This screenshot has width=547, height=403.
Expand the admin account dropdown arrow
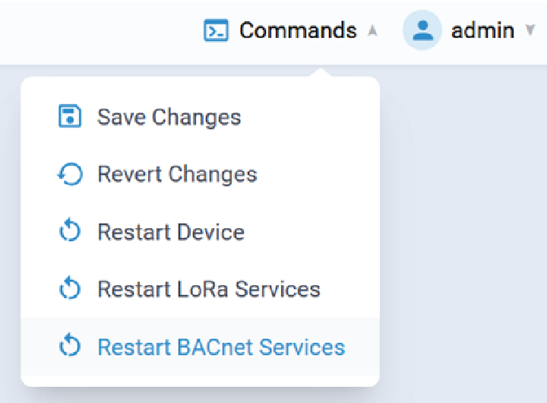click(530, 31)
